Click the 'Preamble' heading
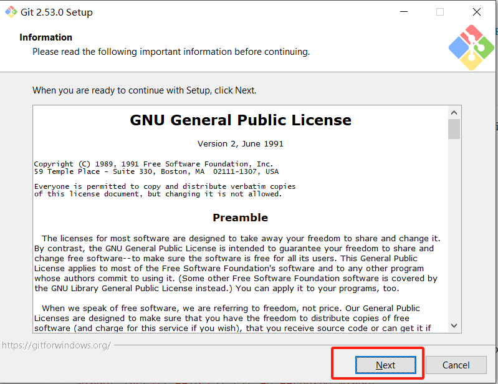The image size is (498, 384). click(241, 218)
